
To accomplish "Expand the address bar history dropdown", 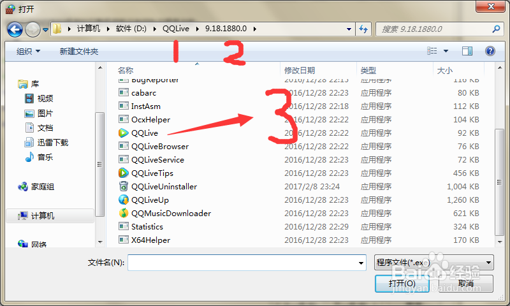I will pos(349,29).
